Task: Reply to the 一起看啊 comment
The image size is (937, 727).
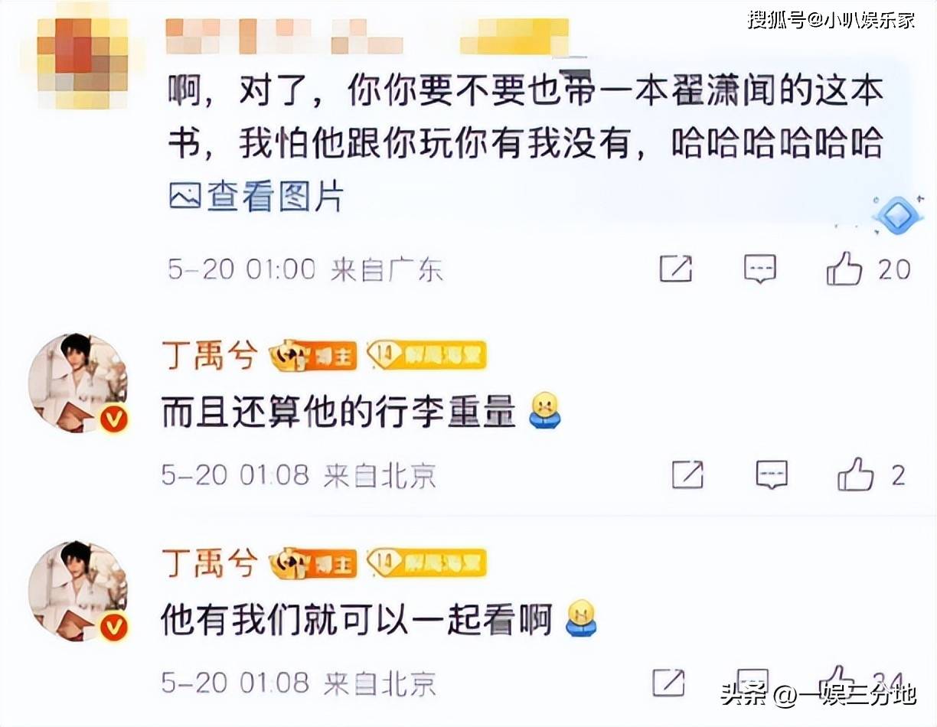Action: [752, 681]
